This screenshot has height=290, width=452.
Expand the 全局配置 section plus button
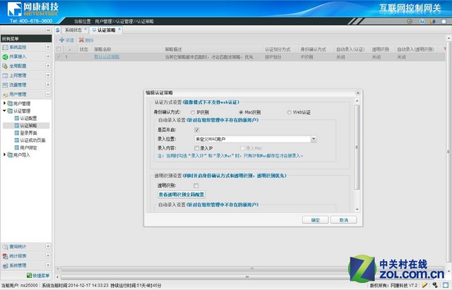pyautogui.click(x=48, y=66)
